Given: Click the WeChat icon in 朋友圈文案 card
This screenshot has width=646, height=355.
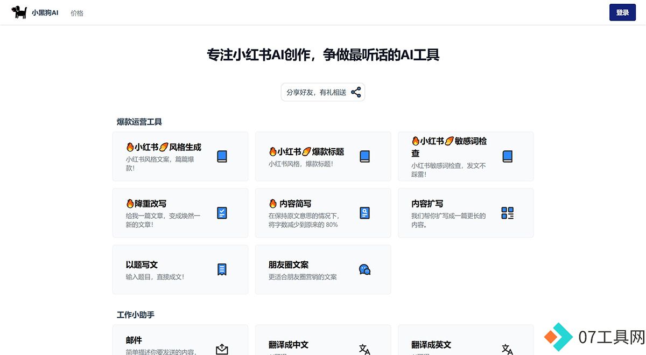Looking at the screenshot, I should [364, 269].
